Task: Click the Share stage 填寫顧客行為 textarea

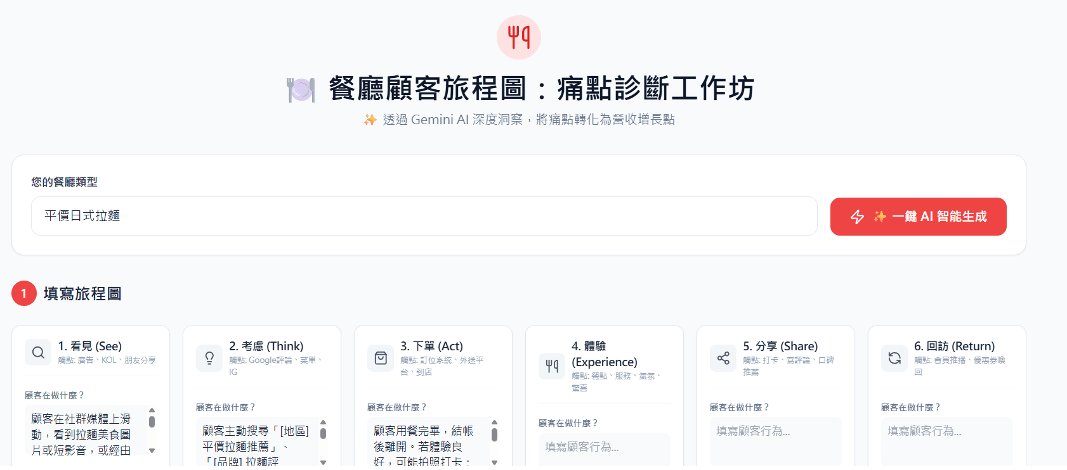Action: tap(776, 443)
